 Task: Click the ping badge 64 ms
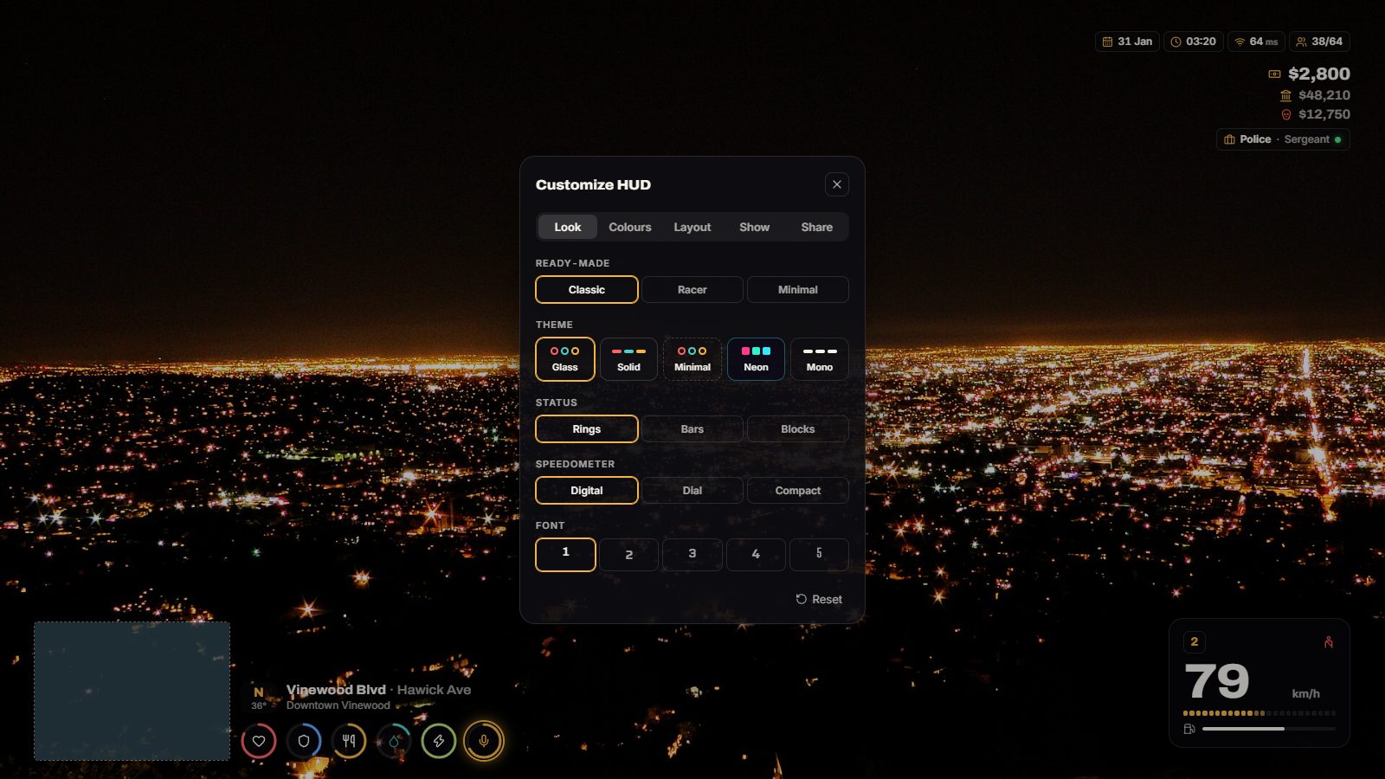pos(1256,42)
